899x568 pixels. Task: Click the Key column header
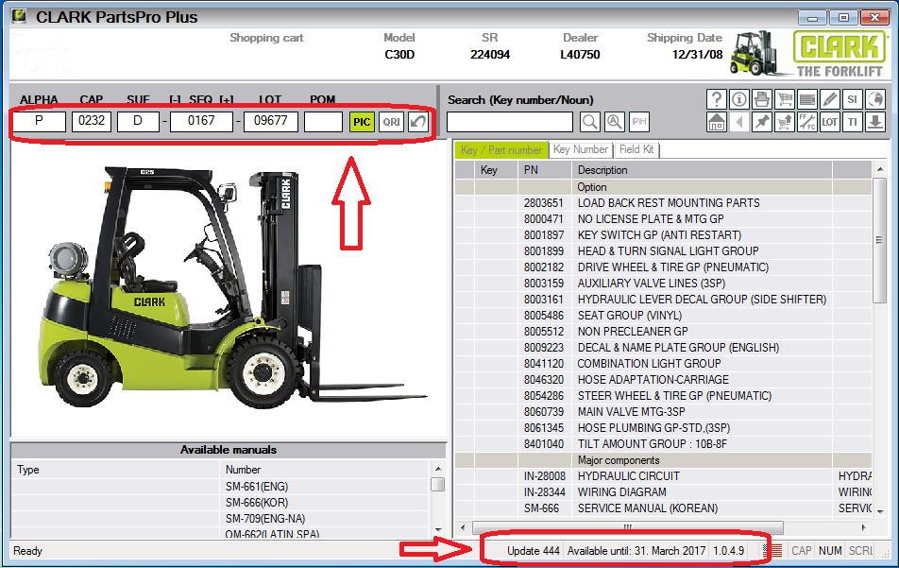click(x=496, y=170)
